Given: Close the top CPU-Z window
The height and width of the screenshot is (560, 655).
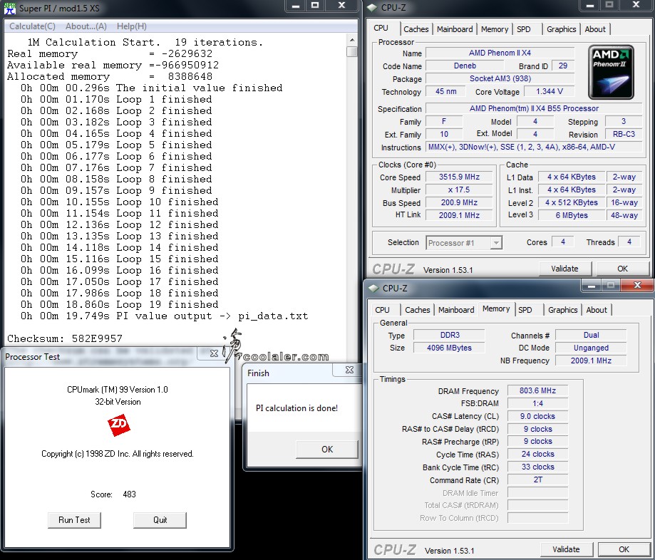Looking at the screenshot, I should (636, 6).
